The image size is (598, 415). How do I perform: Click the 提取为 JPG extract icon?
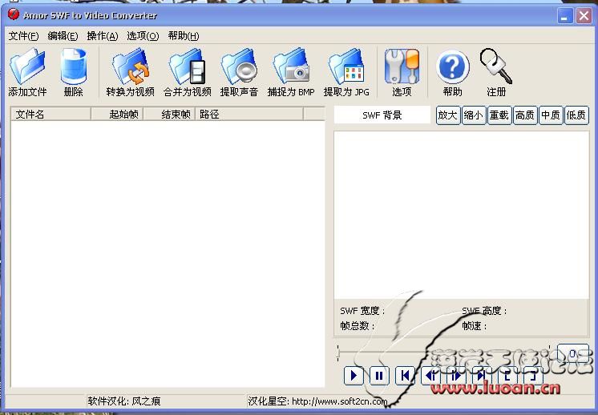346,66
